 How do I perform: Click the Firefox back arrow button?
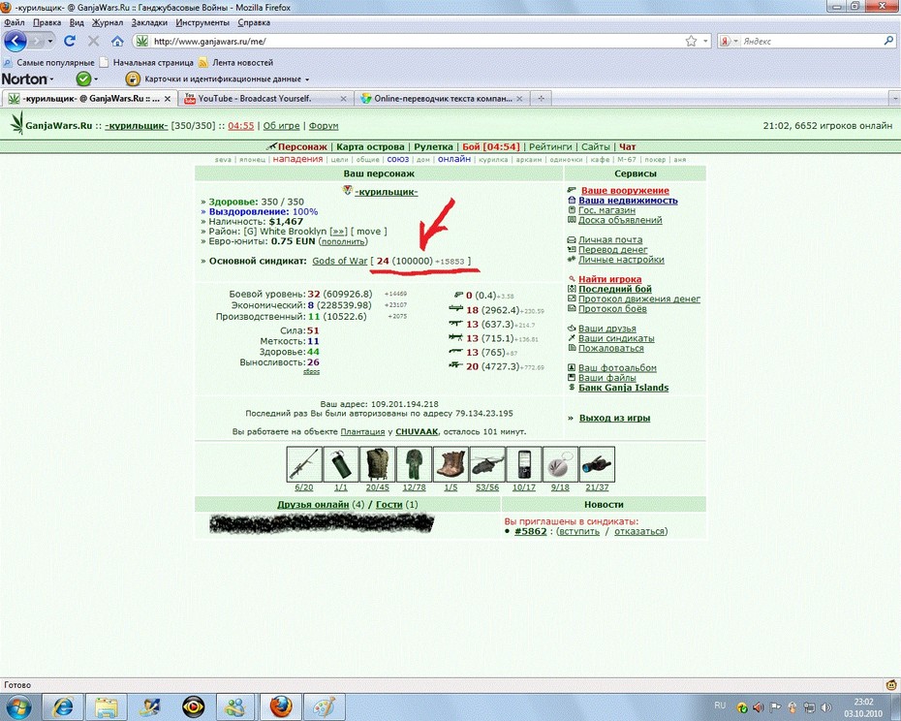coord(16,42)
